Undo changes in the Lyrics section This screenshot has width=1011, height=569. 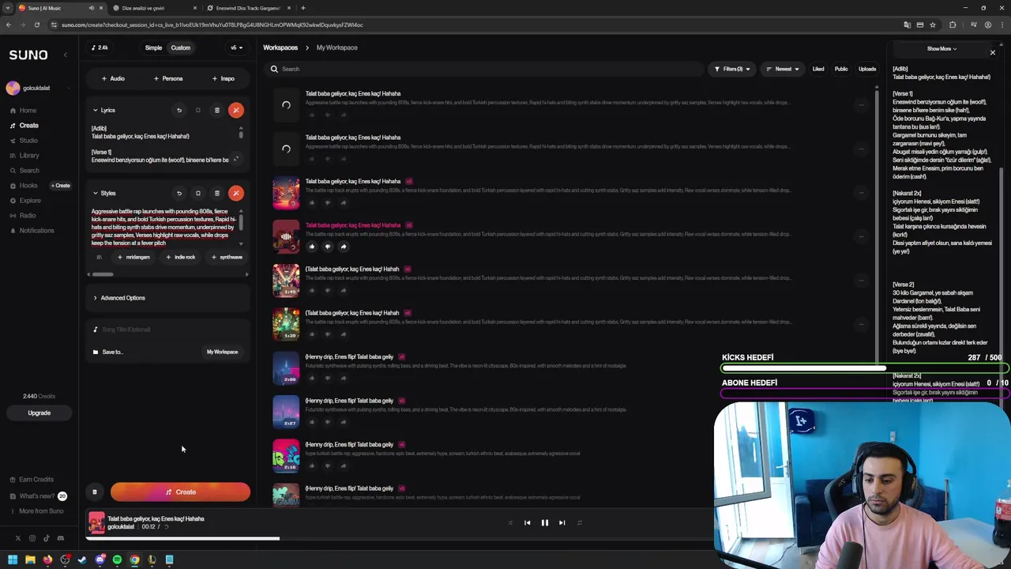[179, 111]
